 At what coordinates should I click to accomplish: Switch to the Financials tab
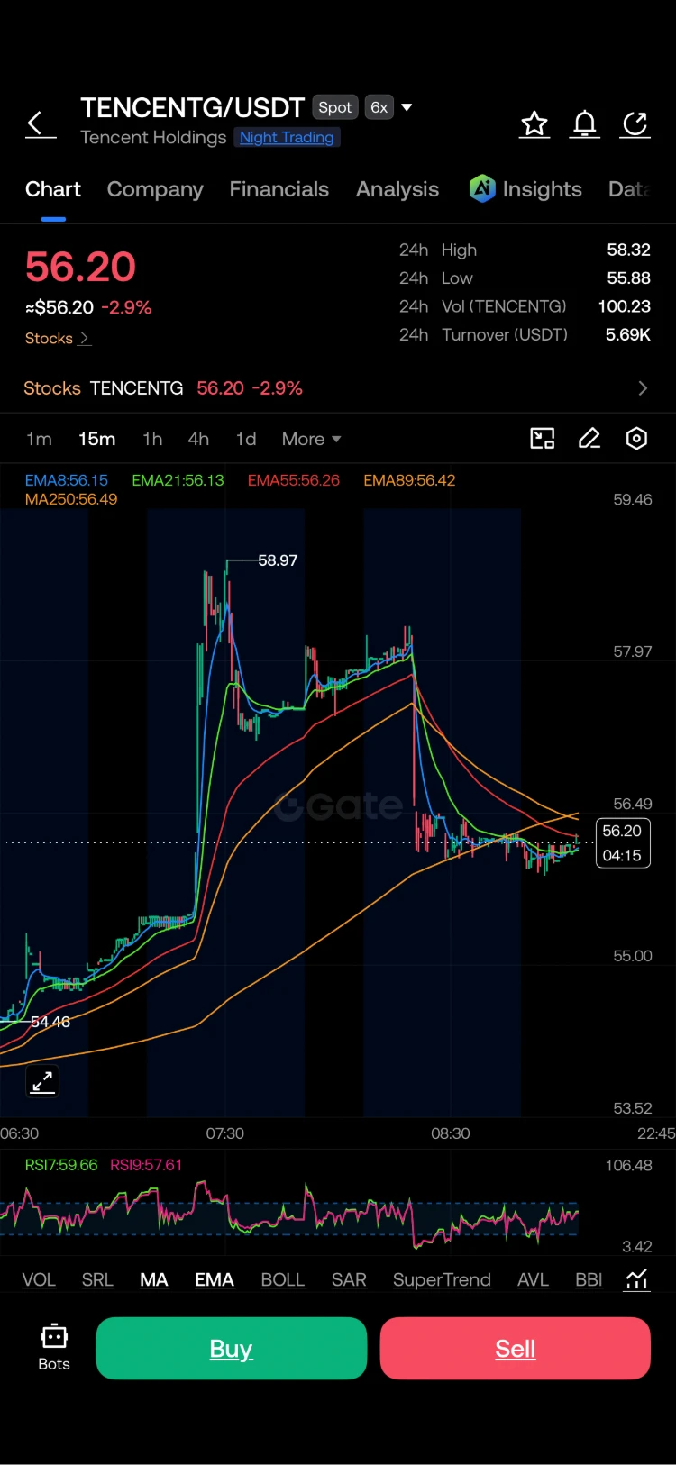click(x=279, y=189)
